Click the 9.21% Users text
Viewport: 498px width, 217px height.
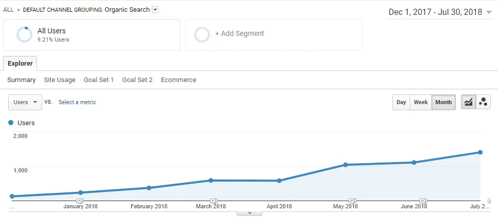pos(53,40)
